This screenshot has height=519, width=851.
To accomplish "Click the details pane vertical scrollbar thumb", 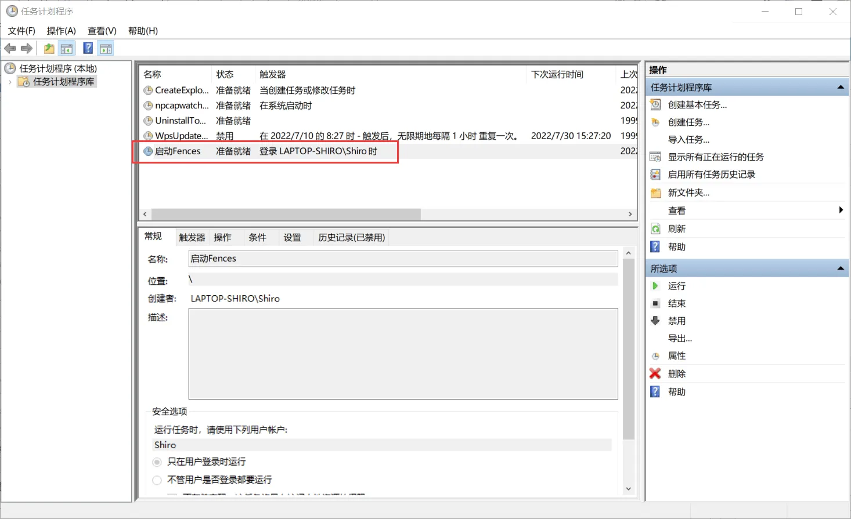I will click(x=628, y=349).
